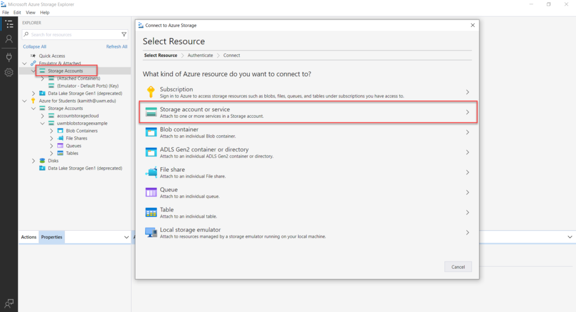Image resolution: width=576 pixels, height=312 pixels.
Task: Switch to the Actions tab
Action: point(29,237)
